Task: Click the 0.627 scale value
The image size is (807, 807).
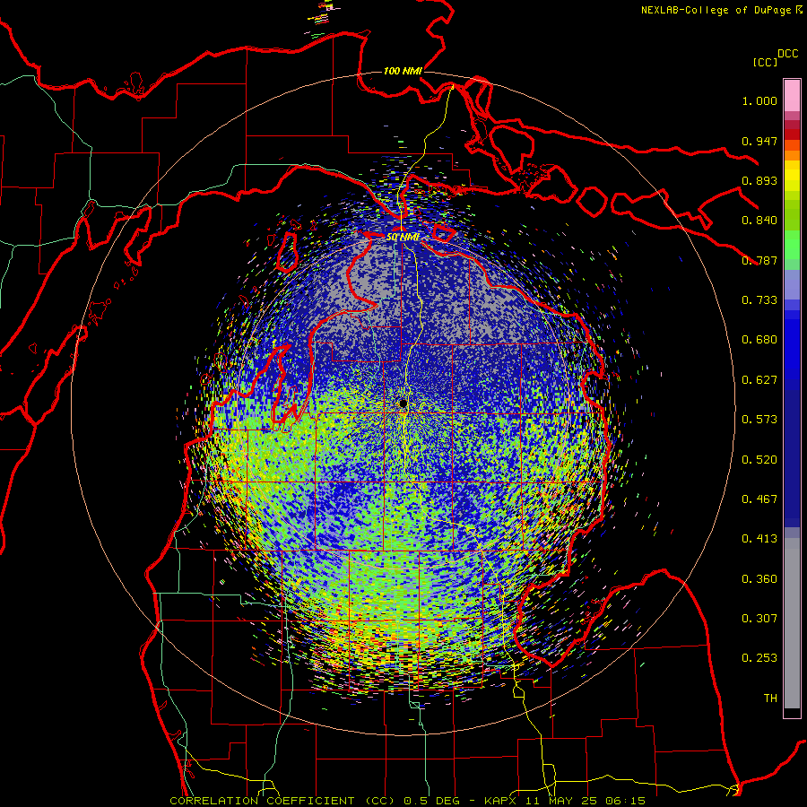Action: click(x=759, y=380)
